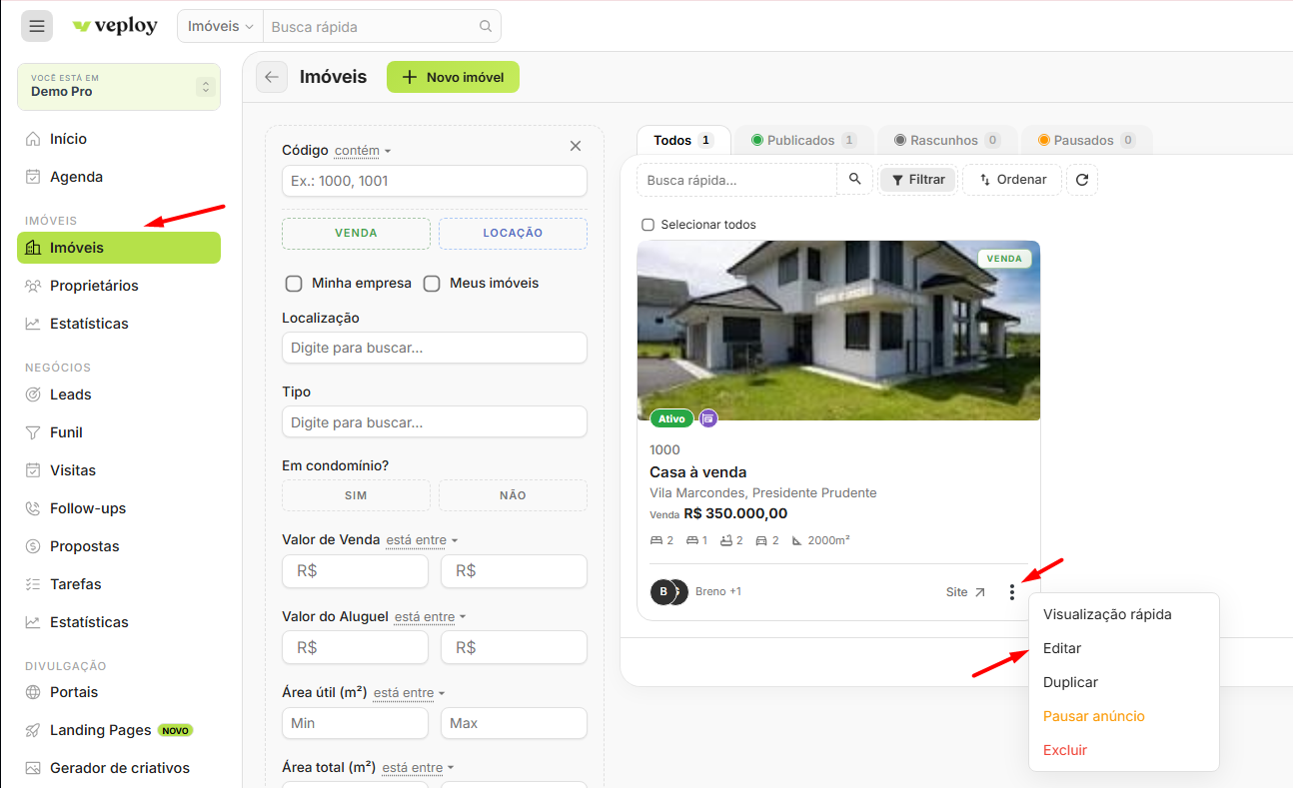Check the Meus imóveis checkbox

432,284
